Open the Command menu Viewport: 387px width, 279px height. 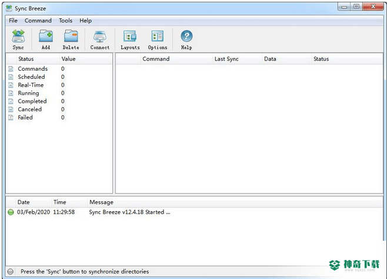38,21
